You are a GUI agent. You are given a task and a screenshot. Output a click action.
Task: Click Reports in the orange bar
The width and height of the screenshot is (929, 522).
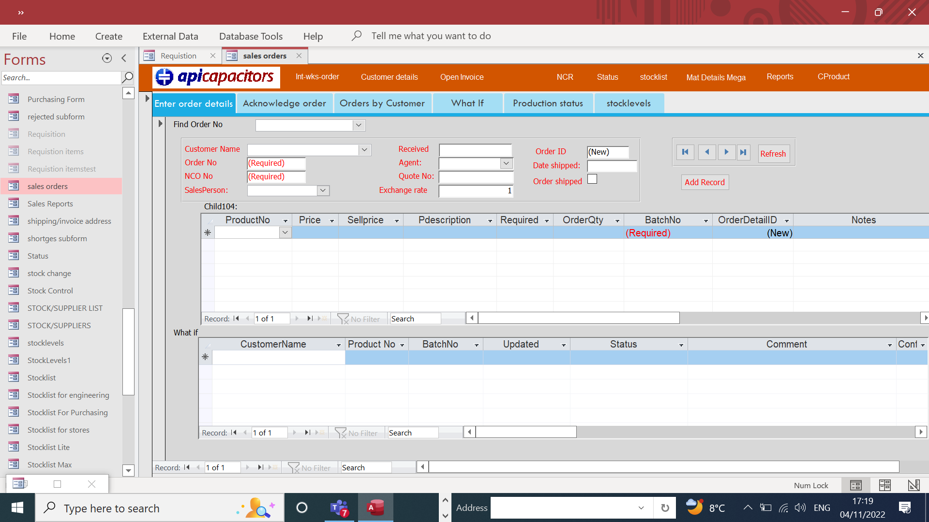click(780, 77)
